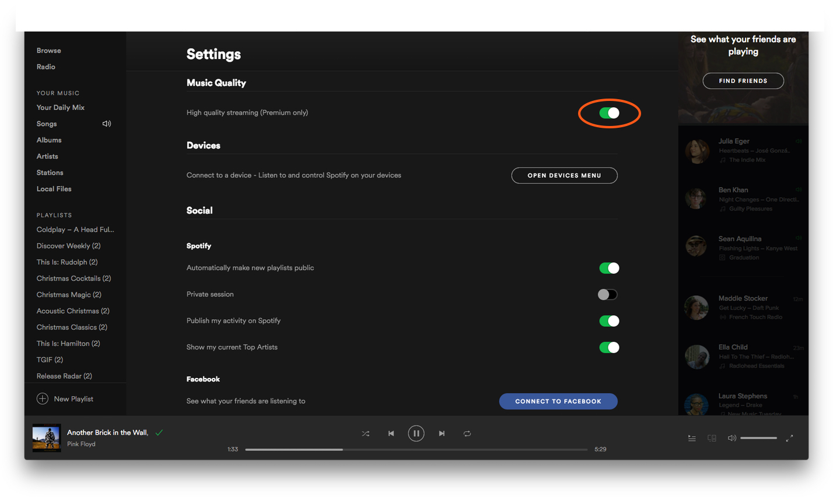Viewport: 833px width, 497px height.
Task: Open Artists in the sidebar
Action: tap(47, 156)
